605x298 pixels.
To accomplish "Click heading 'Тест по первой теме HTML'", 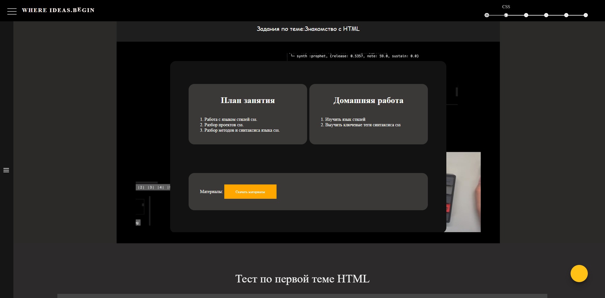I will 302,279.
